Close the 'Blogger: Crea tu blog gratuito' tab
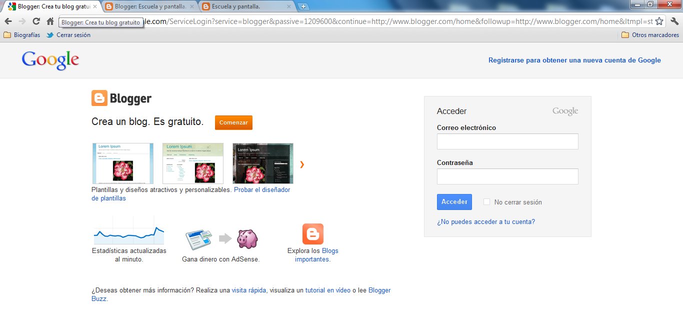This screenshot has height=313, width=683. (x=95, y=7)
